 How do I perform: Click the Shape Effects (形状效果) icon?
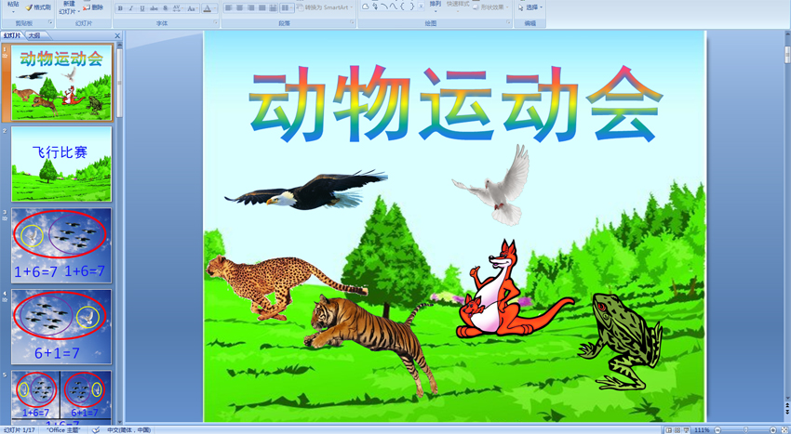tap(493, 7)
